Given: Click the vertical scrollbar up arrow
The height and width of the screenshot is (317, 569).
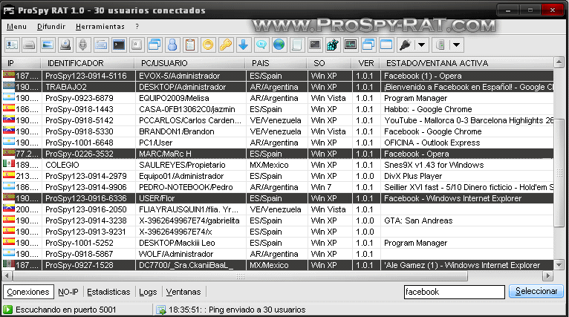Looking at the screenshot, I should [559, 62].
